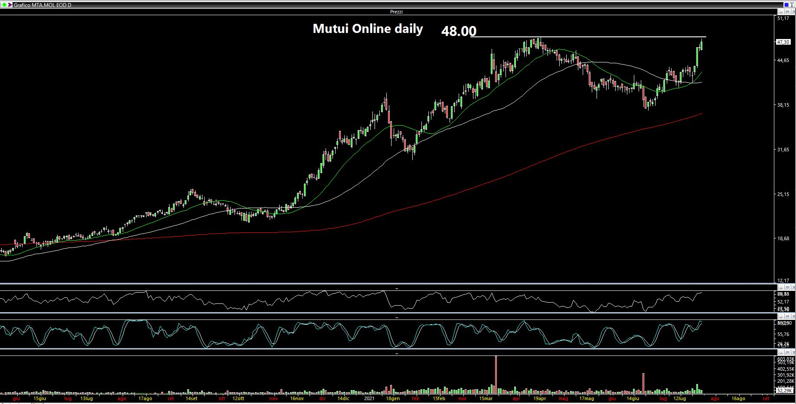Click the '12lug' date label
The height and width of the screenshot is (404, 796).
point(680,398)
